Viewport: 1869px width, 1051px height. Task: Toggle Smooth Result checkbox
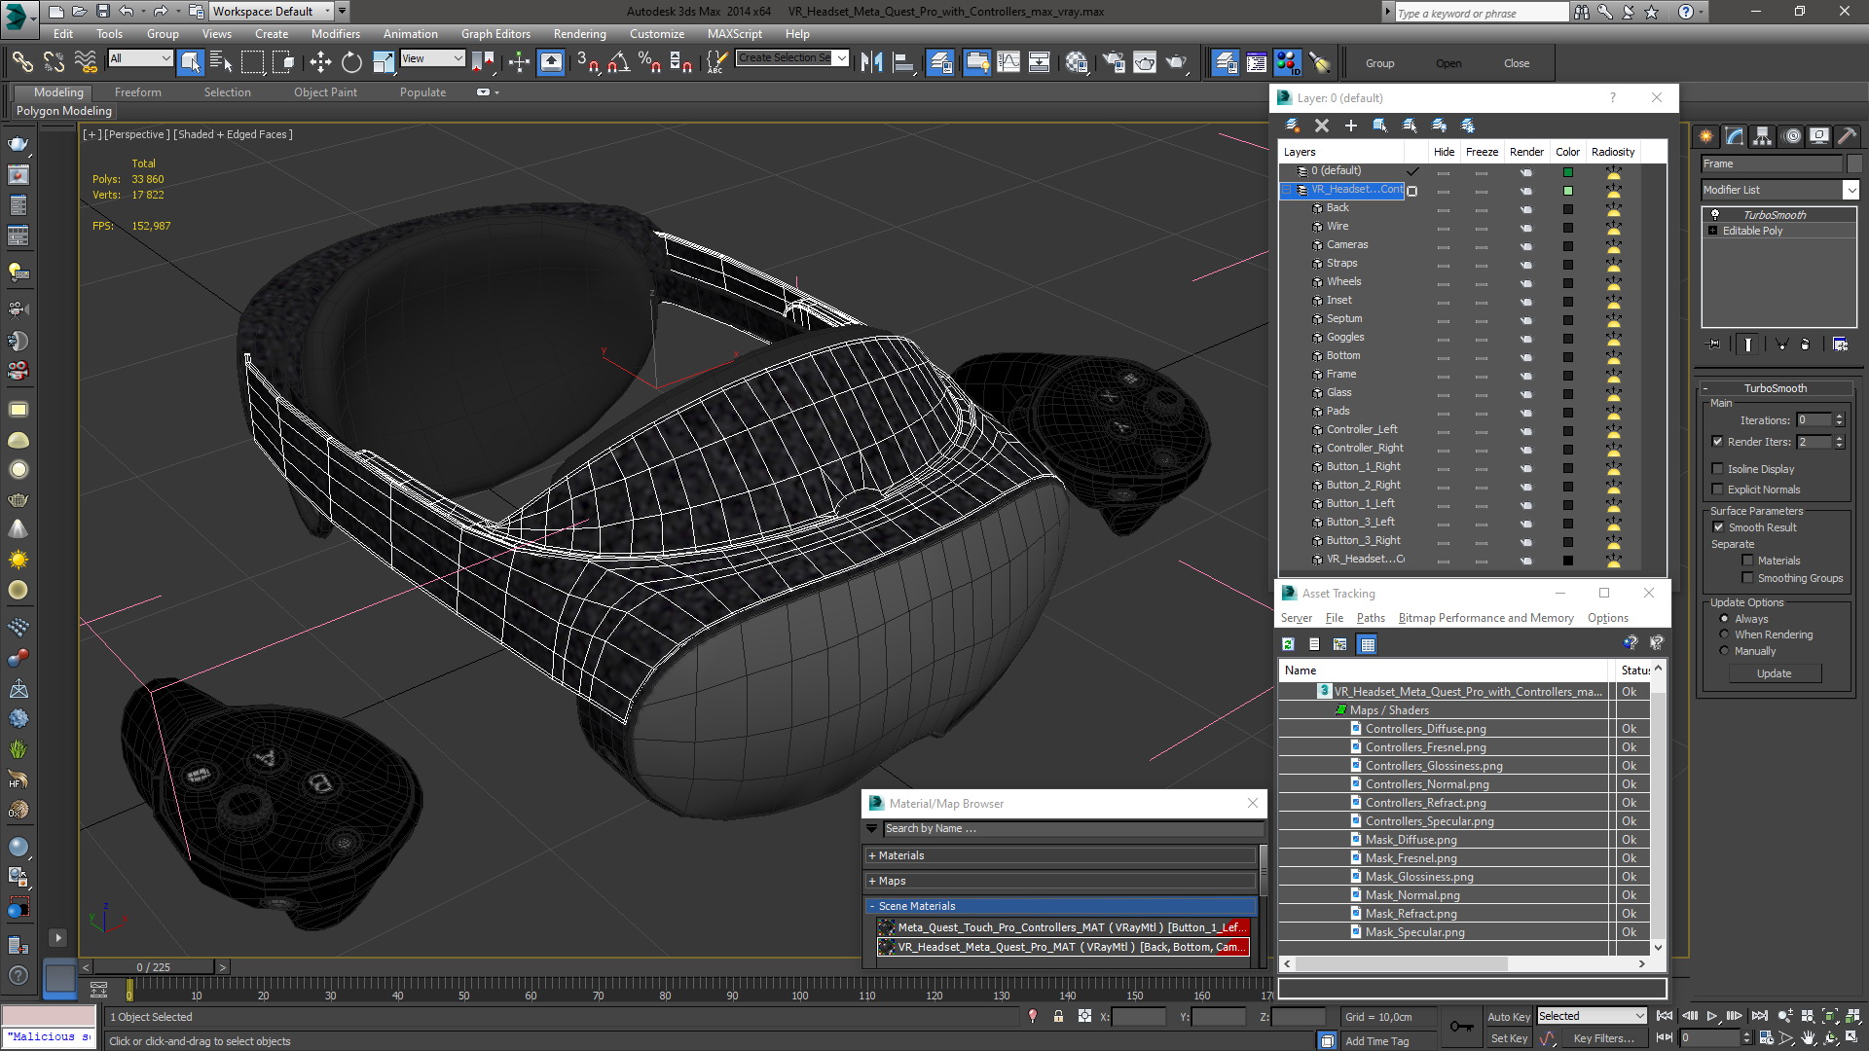[x=1718, y=527]
